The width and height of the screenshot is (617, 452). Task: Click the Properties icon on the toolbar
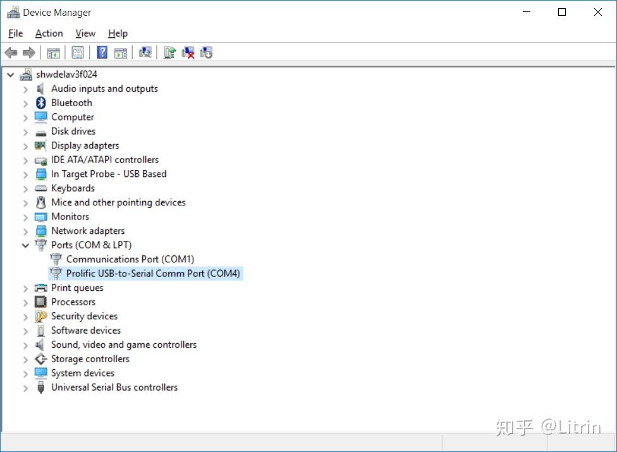[78, 52]
